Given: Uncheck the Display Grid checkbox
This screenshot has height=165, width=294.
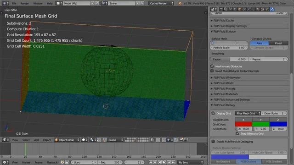Looking at the screenshot, I should click(x=213, y=113).
